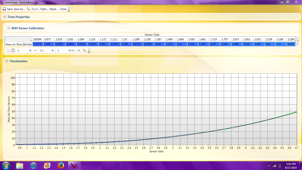
Task: Click the Reset button with broom icon
Action: 32,9
